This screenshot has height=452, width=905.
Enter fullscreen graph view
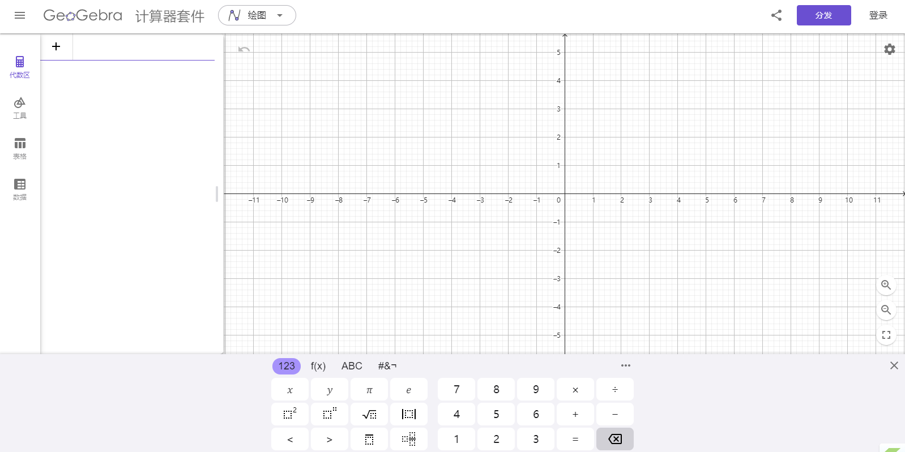point(886,335)
